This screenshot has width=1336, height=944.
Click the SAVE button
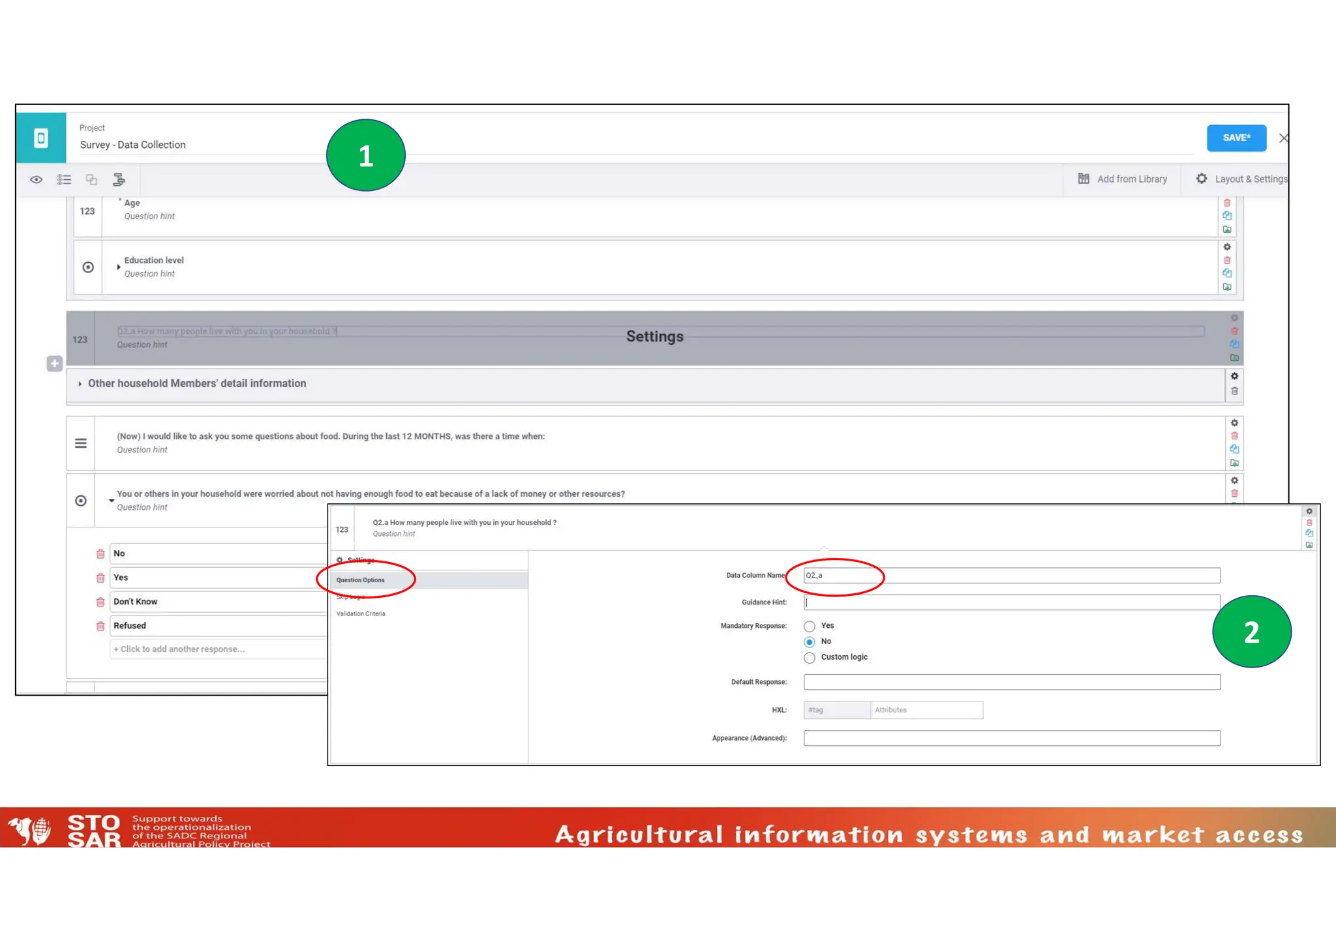point(1236,138)
